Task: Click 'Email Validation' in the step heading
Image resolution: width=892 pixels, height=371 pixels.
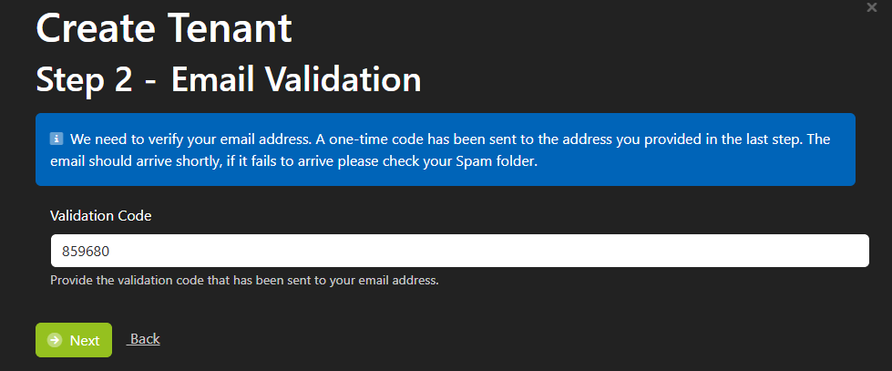Action: 296,80
